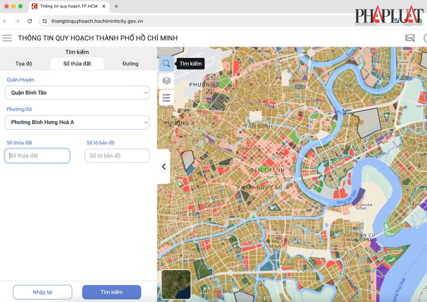Viewport: 427px width, 302px height.
Task: Switch to the Đường tab
Action: [130, 64]
